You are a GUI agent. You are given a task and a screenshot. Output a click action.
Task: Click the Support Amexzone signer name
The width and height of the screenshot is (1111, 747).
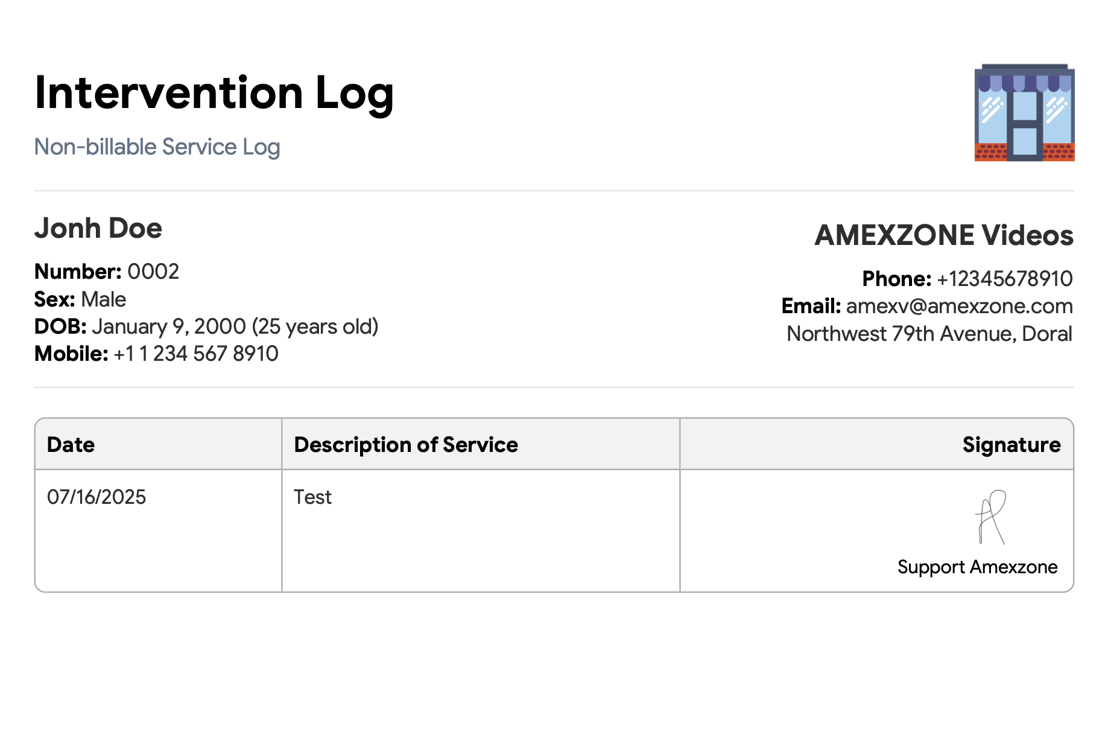[x=977, y=567]
